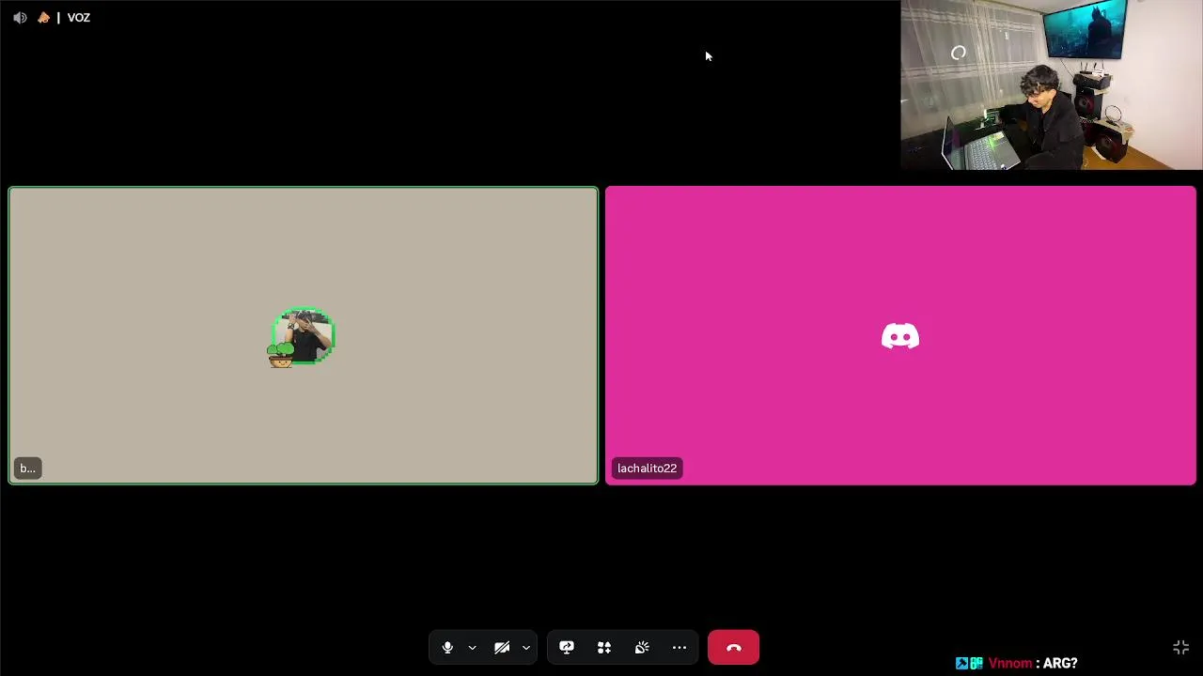
Task: Click the chat message 'ARG?'
Action: 1060,663
